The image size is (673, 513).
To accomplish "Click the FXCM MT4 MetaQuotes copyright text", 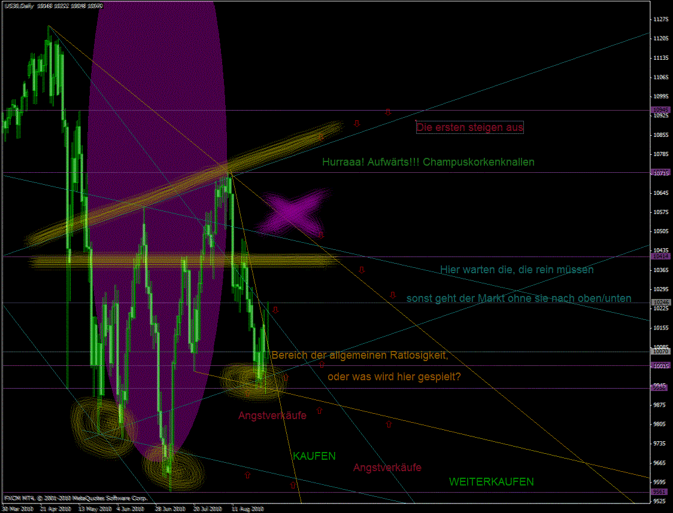I will click(x=76, y=498).
